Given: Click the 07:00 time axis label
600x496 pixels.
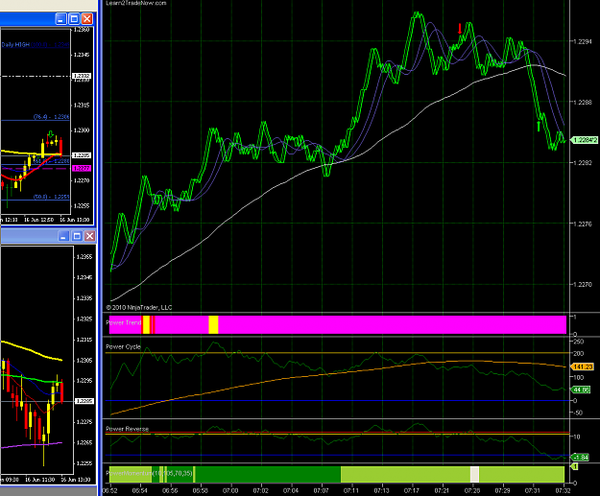Looking at the screenshot, I should point(230,490).
